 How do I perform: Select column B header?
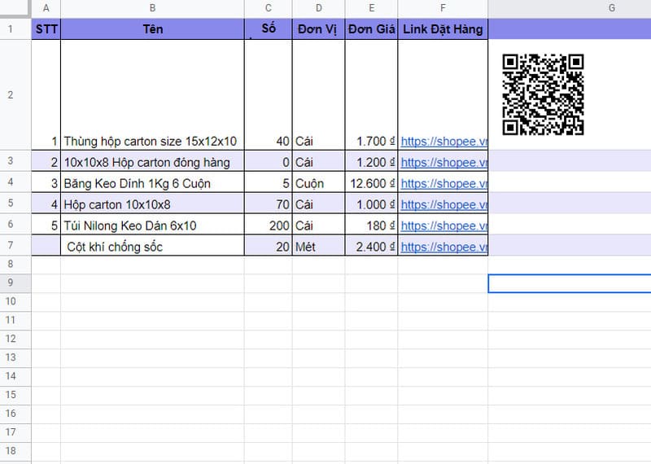(152, 8)
